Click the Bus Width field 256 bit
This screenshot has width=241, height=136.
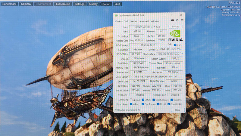[x=175, y=67]
